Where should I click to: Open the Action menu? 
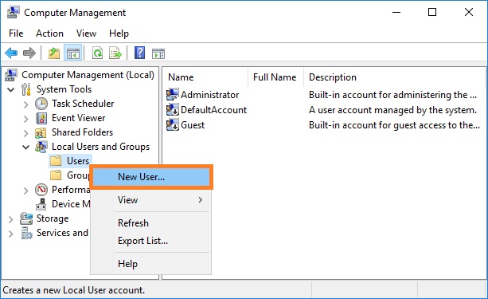click(x=49, y=33)
